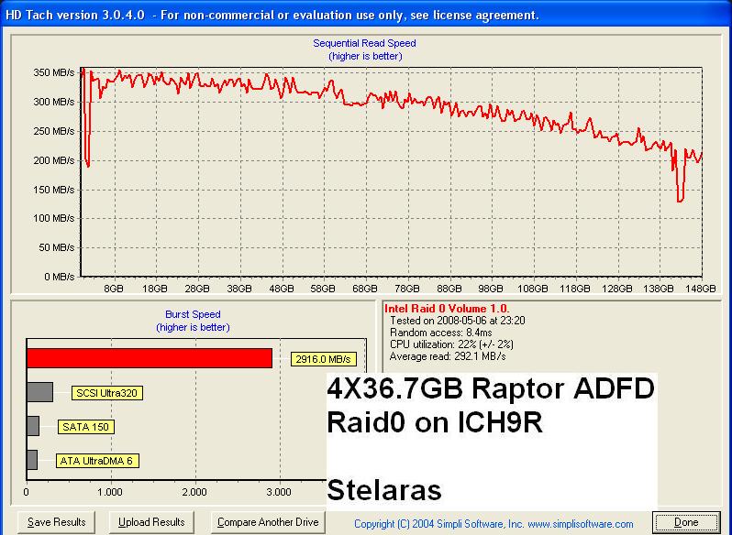Click the 2.000 burst axis label
Image resolution: width=732 pixels, height=535 pixels.
click(194, 492)
